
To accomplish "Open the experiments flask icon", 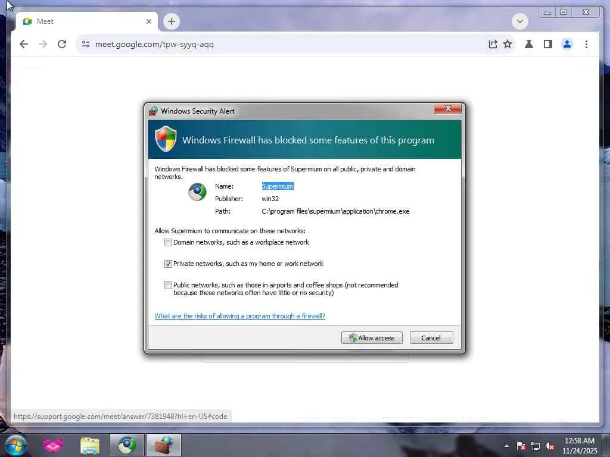I will 529,44.
